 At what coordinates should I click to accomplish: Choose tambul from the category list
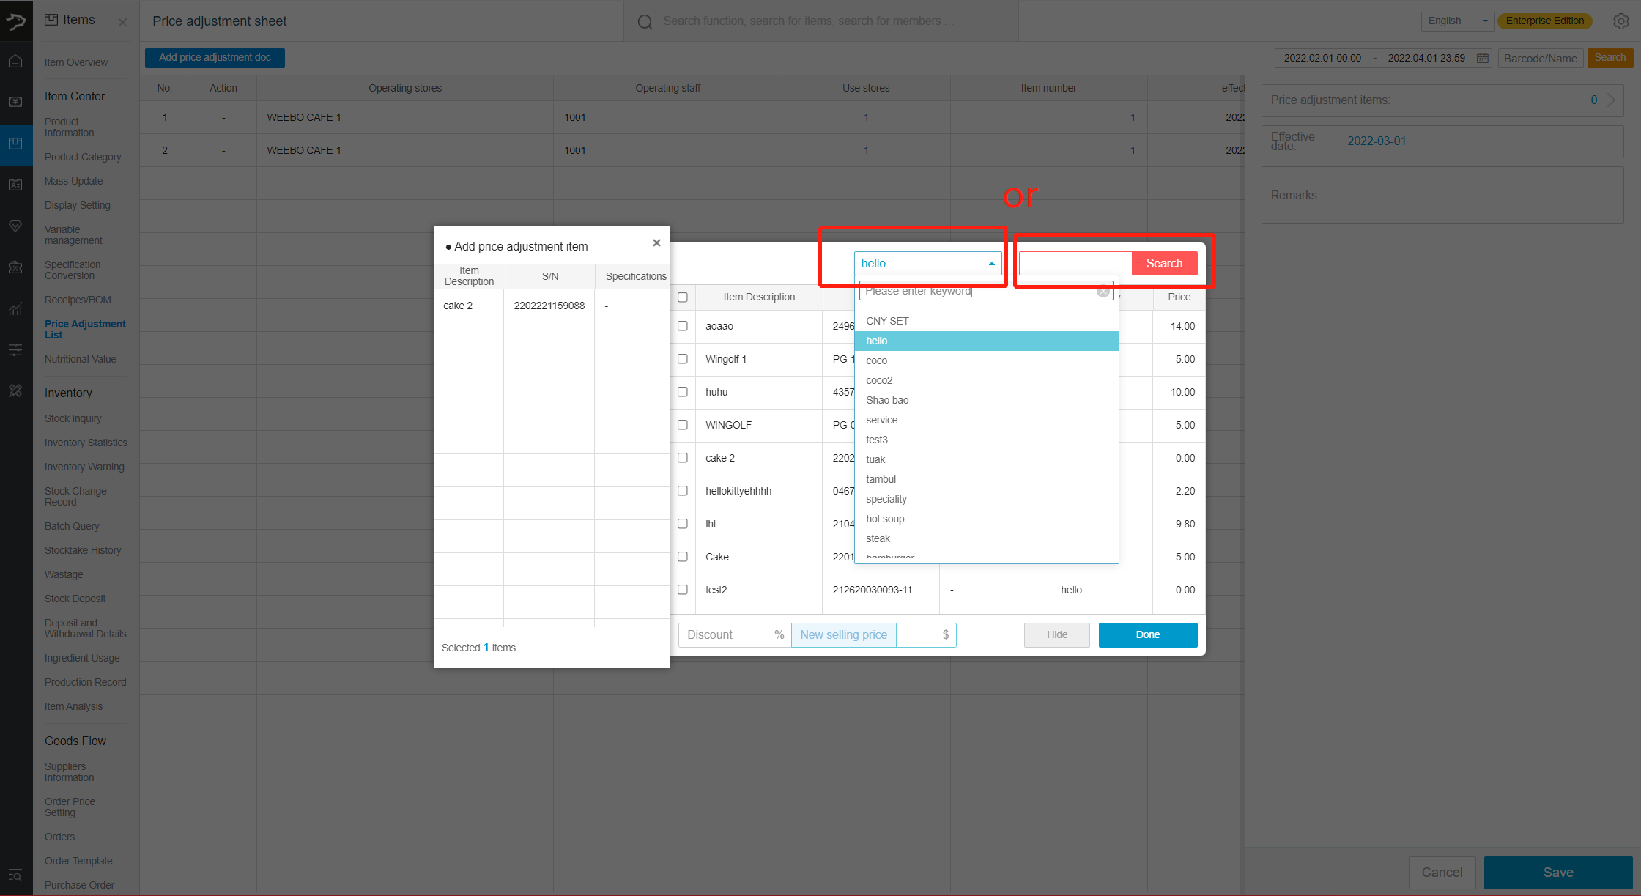point(986,479)
